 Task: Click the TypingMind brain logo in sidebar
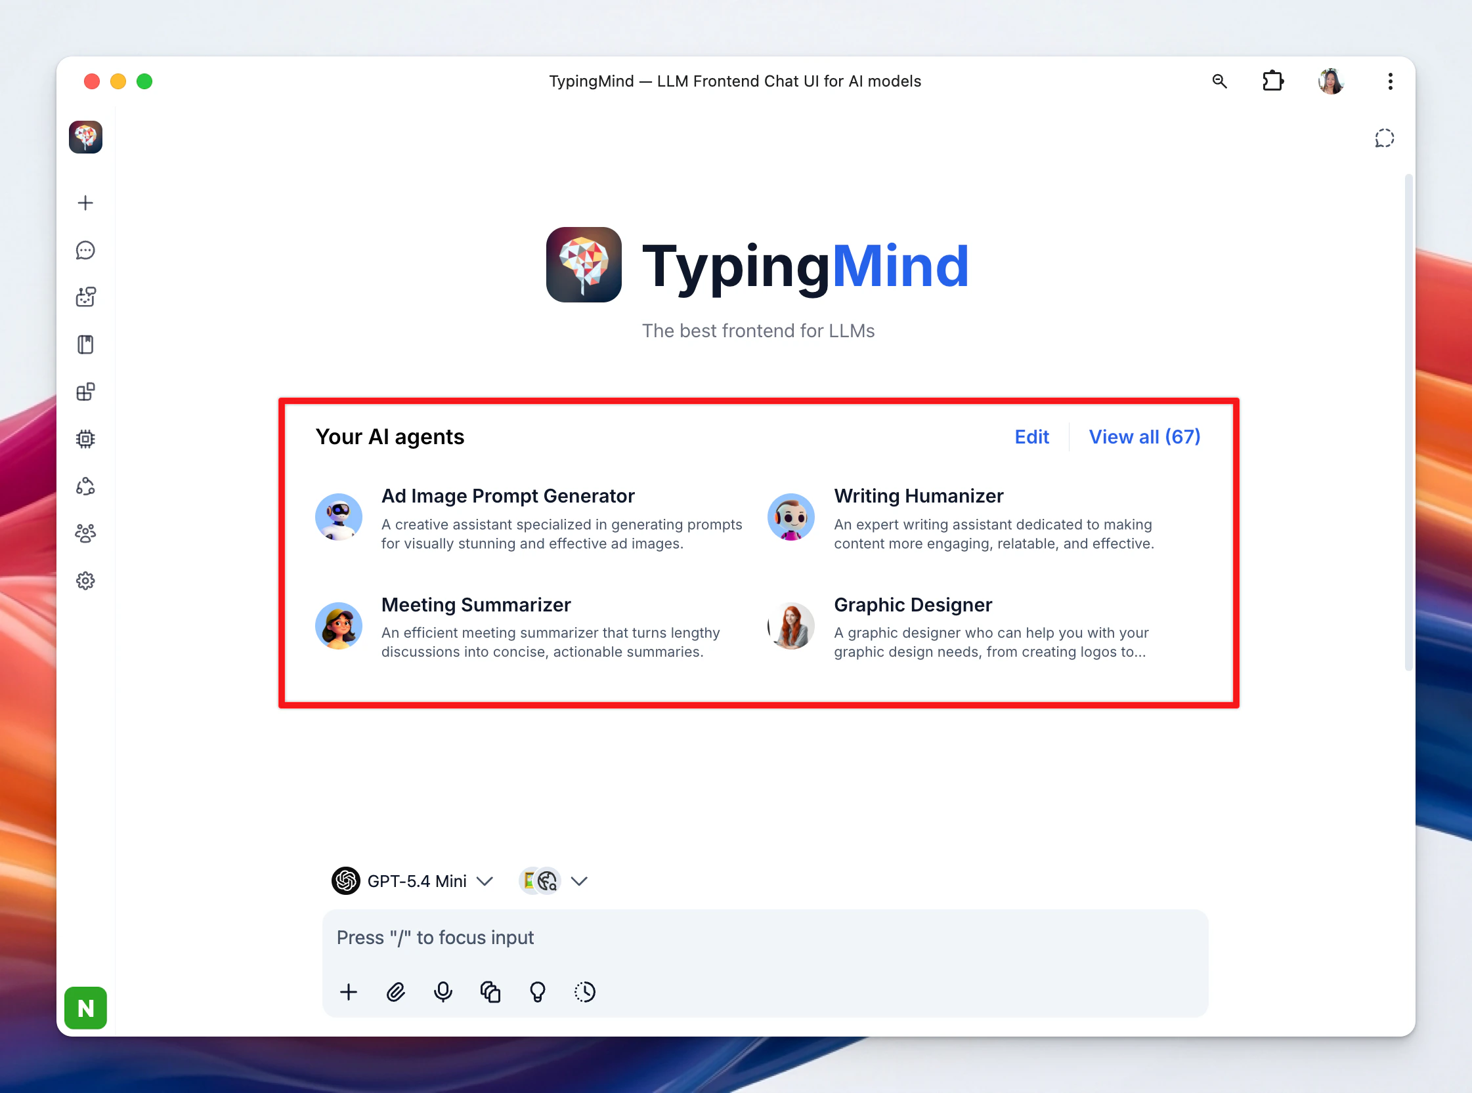pyautogui.click(x=85, y=137)
